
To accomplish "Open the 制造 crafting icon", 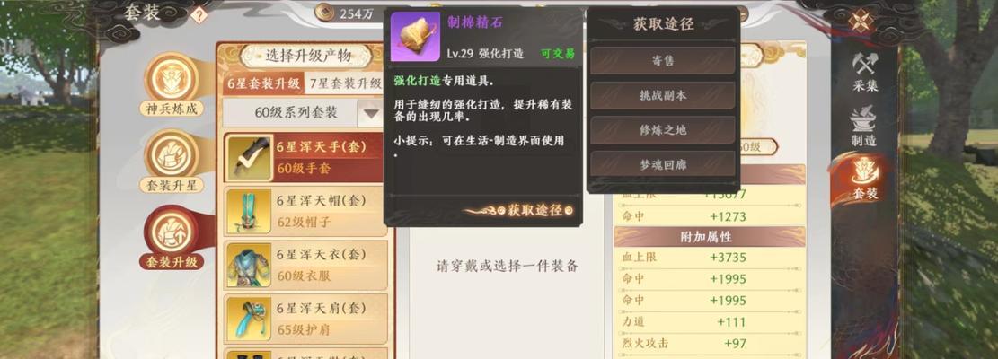I will [x=864, y=127].
